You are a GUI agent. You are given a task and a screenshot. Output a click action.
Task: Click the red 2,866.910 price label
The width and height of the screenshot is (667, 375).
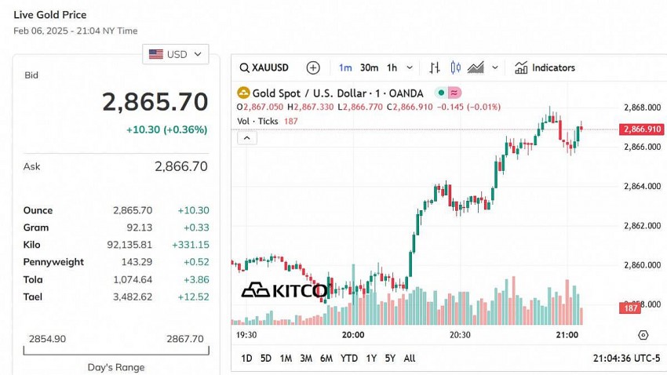[641, 129]
